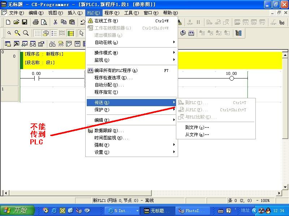Undo last action via toolbar arrow
Viewport: 289px width, 216px height.
tap(83, 22)
